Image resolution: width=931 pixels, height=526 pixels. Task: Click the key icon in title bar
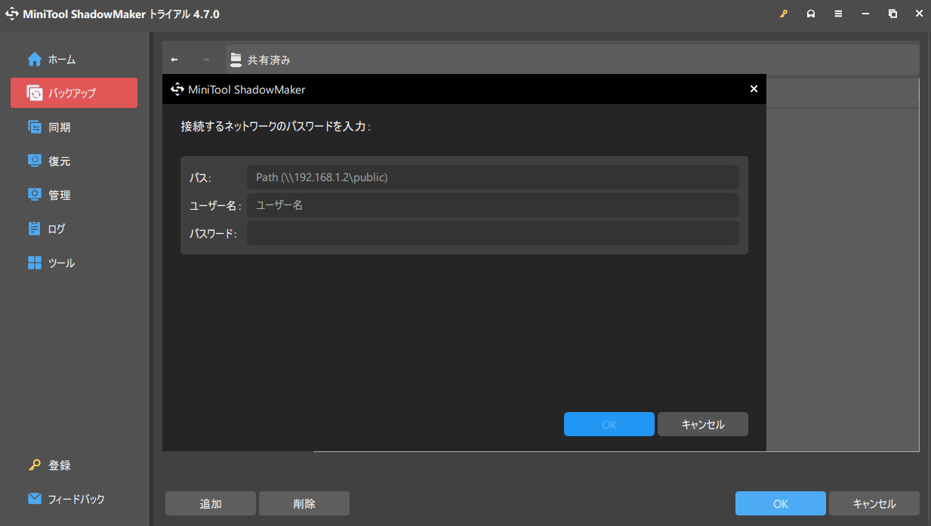[784, 14]
